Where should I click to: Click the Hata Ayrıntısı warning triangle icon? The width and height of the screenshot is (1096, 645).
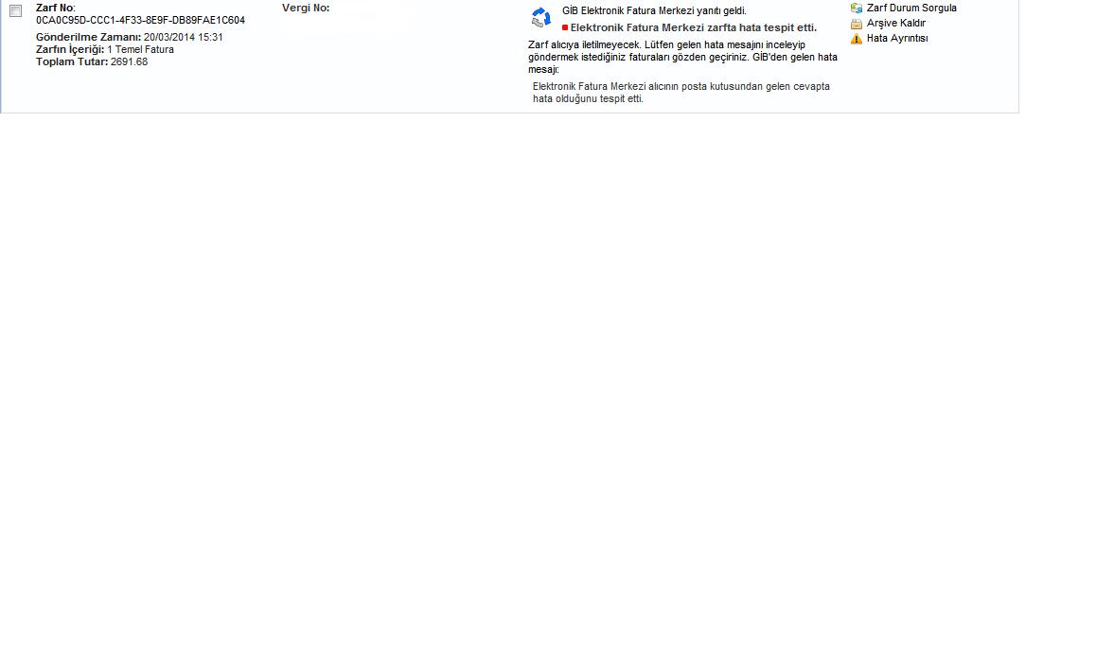click(x=857, y=39)
